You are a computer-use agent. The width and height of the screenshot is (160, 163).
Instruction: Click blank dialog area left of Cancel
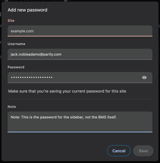point(56,151)
